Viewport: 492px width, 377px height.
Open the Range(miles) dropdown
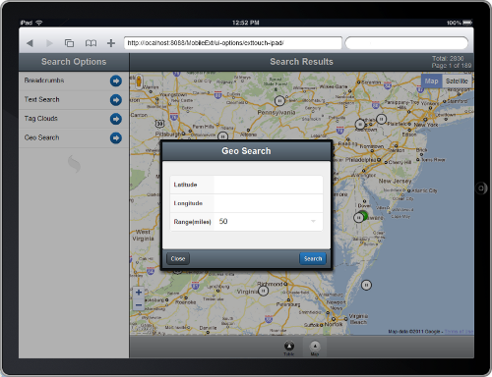pyautogui.click(x=268, y=222)
